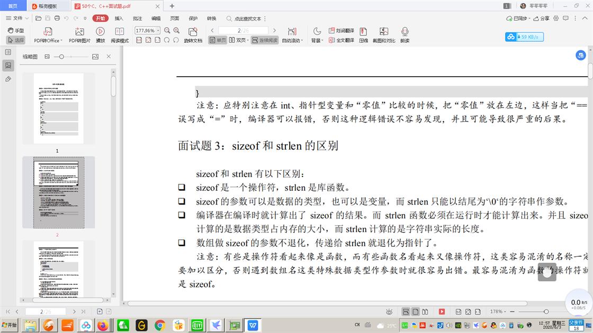593x333 pixels.
Task: Print the document via printer icon
Action: pos(57,18)
